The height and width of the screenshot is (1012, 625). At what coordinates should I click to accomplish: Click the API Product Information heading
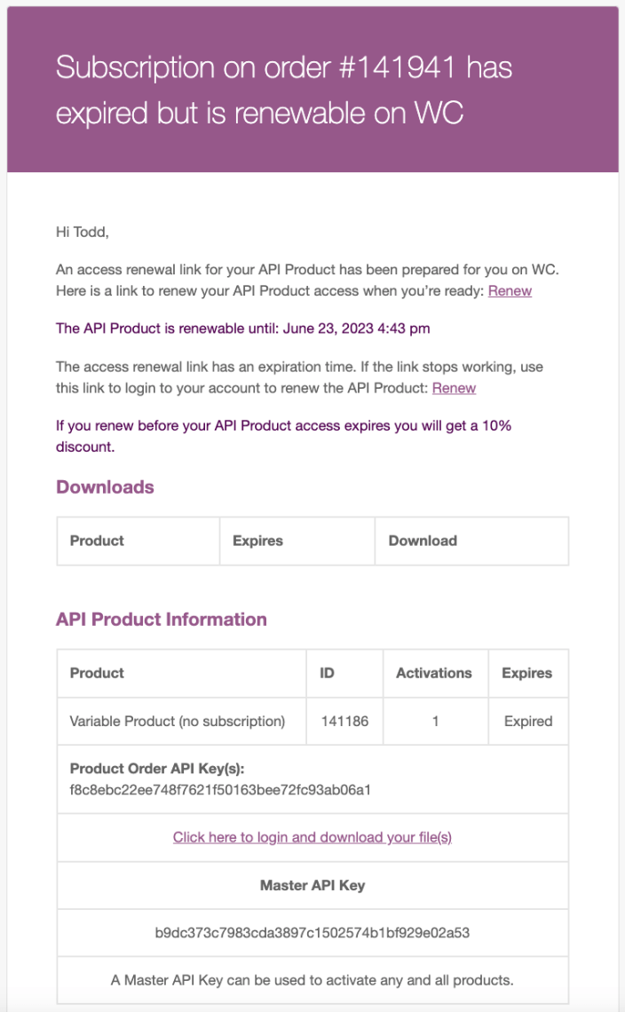click(162, 620)
